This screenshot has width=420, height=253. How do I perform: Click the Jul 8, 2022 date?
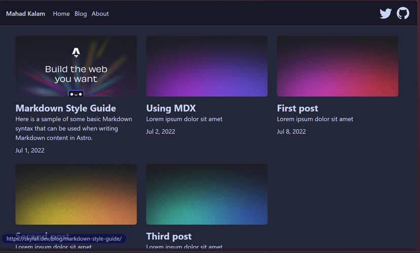click(x=292, y=132)
